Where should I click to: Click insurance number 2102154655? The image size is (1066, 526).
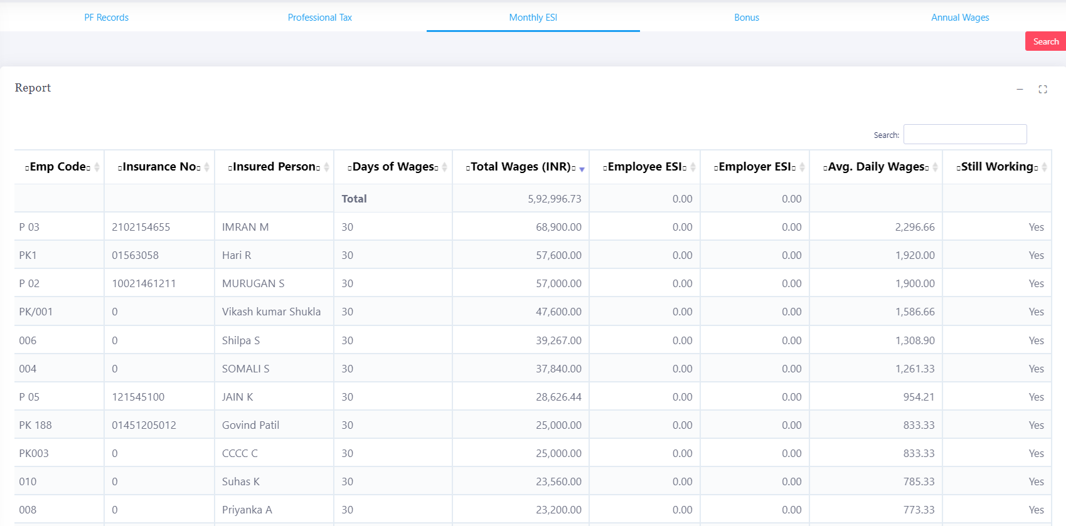tap(141, 227)
